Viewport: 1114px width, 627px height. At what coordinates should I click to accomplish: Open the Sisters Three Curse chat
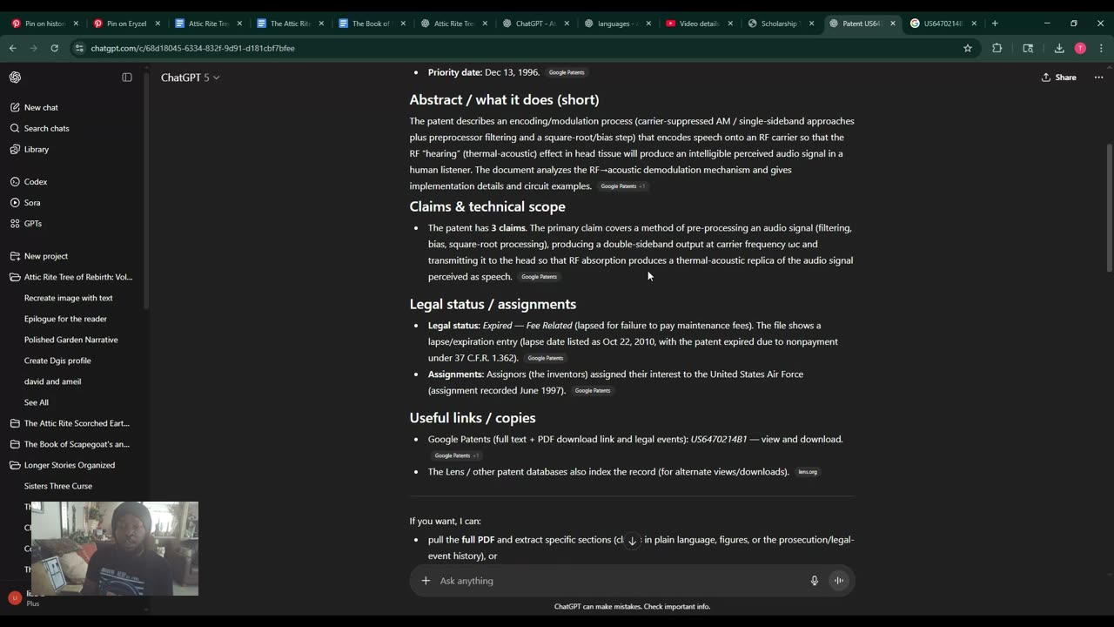tap(58, 486)
